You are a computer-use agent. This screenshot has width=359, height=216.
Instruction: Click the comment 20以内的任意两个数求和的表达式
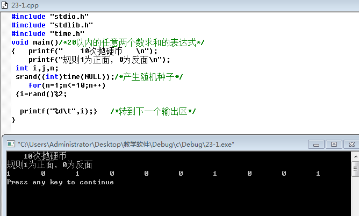(132, 42)
